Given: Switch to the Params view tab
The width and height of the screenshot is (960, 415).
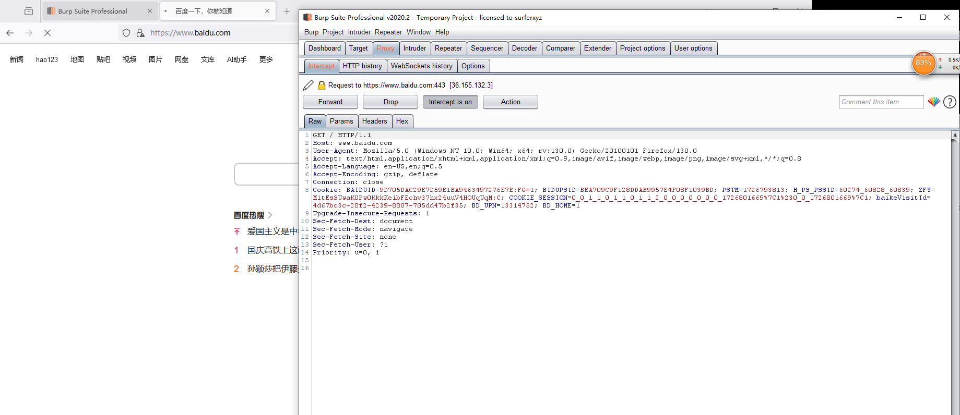Looking at the screenshot, I should [341, 121].
